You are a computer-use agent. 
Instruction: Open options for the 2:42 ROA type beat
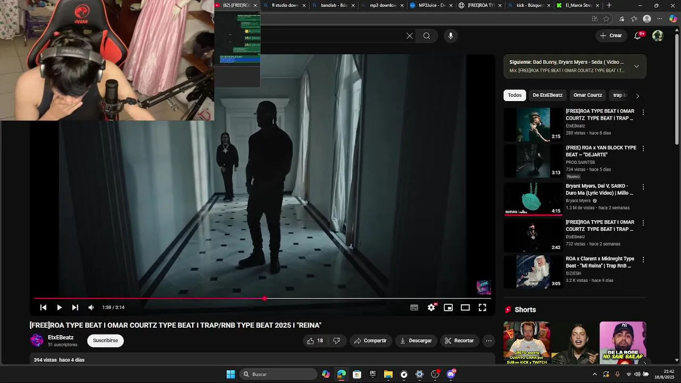tap(643, 223)
